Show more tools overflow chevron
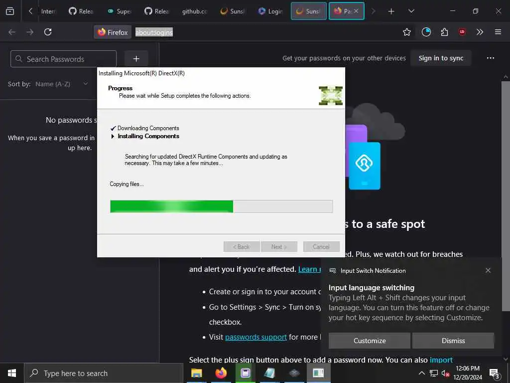 [x=480, y=32]
